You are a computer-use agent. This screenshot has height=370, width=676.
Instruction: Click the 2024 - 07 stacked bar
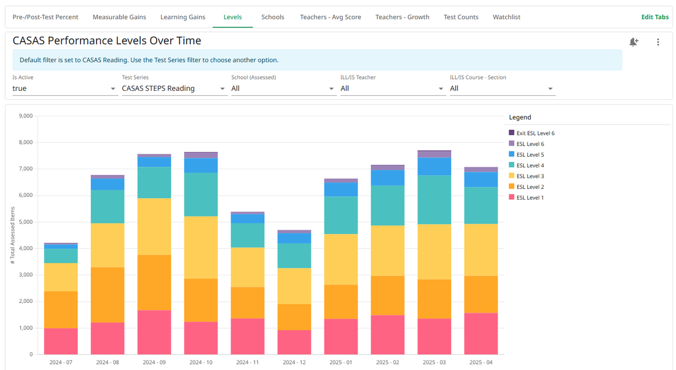(x=61, y=299)
